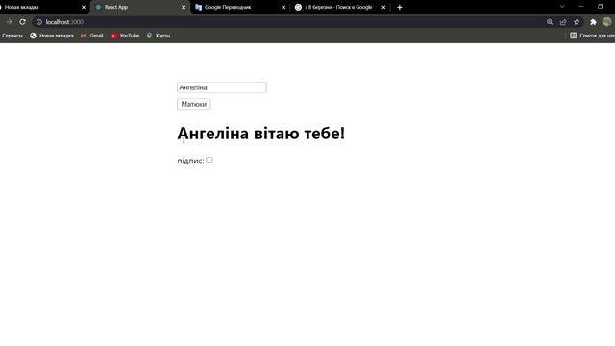Click the 'підпис:' label text
The height and width of the screenshot is (346, 615).
coord(190,161)
